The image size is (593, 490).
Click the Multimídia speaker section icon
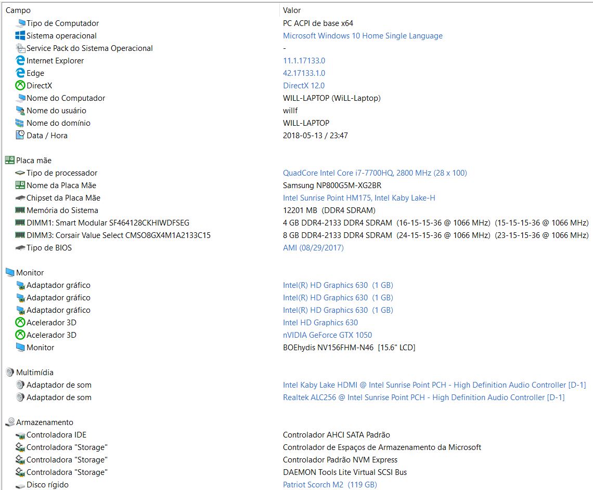(x=10, y=372)
